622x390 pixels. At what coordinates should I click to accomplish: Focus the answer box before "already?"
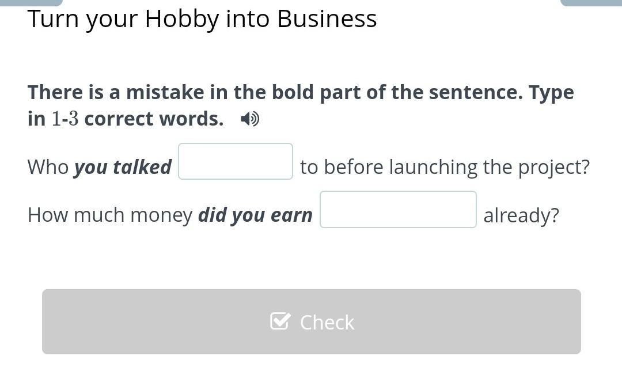point(398,210)
